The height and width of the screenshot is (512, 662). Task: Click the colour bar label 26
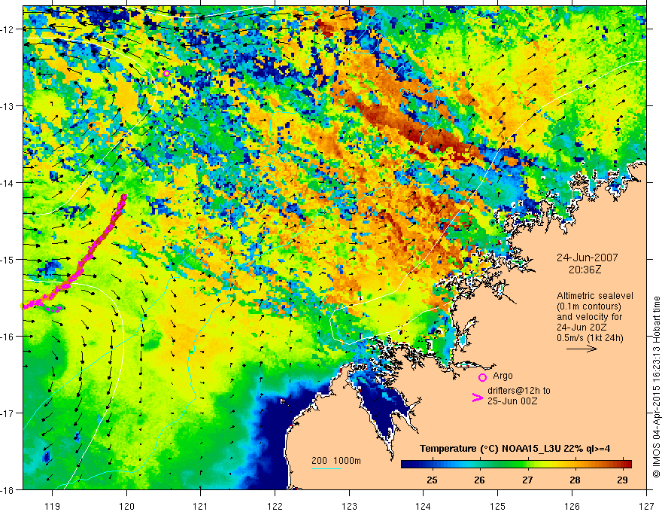[x=479, y=480]
